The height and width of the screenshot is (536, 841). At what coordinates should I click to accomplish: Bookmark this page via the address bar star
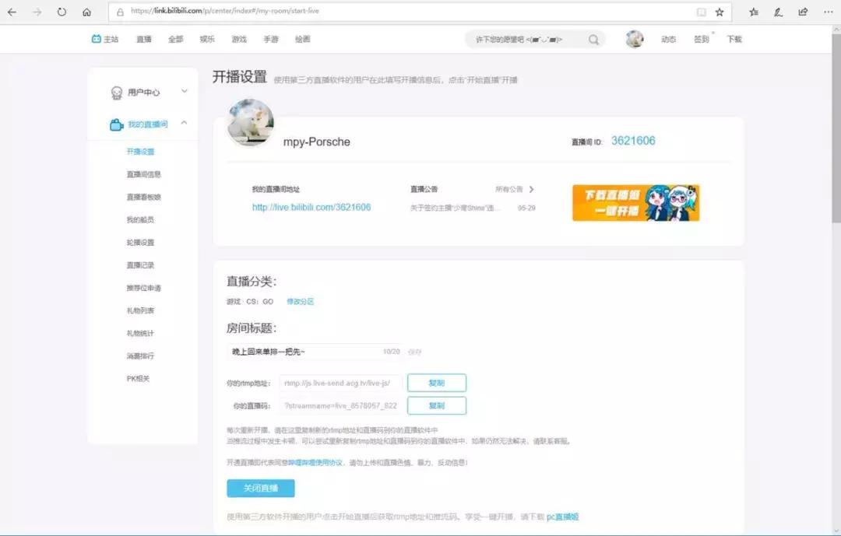[x=719, y=12]
